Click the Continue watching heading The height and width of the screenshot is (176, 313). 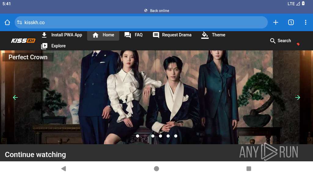[35, 155]
